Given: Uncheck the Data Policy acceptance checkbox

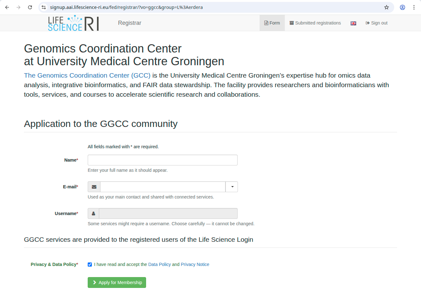Looking at the screenshot, I should [x=90, y=264].
